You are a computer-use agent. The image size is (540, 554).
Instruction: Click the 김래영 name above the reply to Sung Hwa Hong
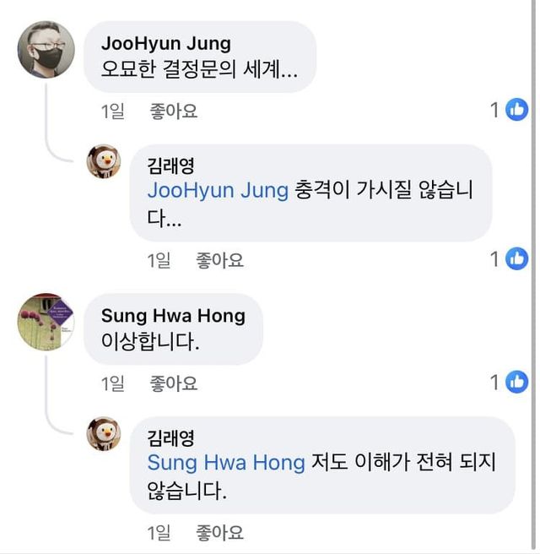(170, 437)
